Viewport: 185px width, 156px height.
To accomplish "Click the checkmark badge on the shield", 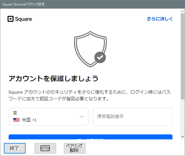I will 100,57.
